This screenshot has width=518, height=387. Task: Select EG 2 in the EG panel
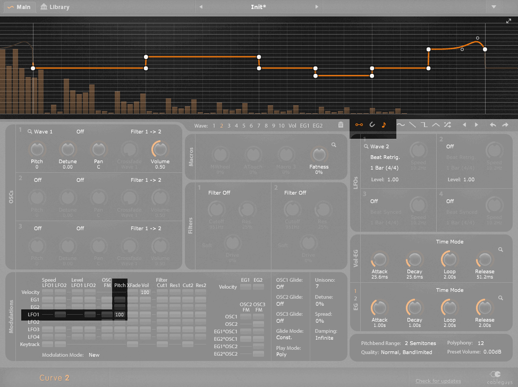click(x=356, y=299)
